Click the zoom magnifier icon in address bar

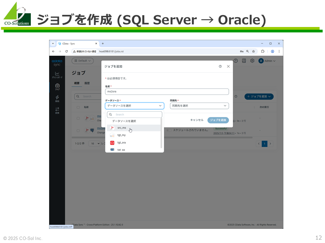pos(247,51)
